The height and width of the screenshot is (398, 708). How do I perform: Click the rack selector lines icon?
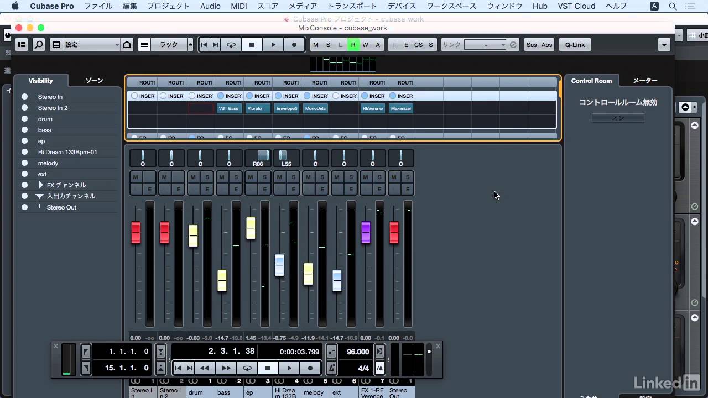coord(144,45)
